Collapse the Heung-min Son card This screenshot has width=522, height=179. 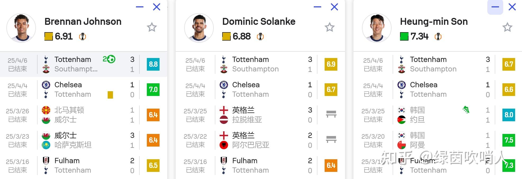pyautogui.click(x=495, y=7)
